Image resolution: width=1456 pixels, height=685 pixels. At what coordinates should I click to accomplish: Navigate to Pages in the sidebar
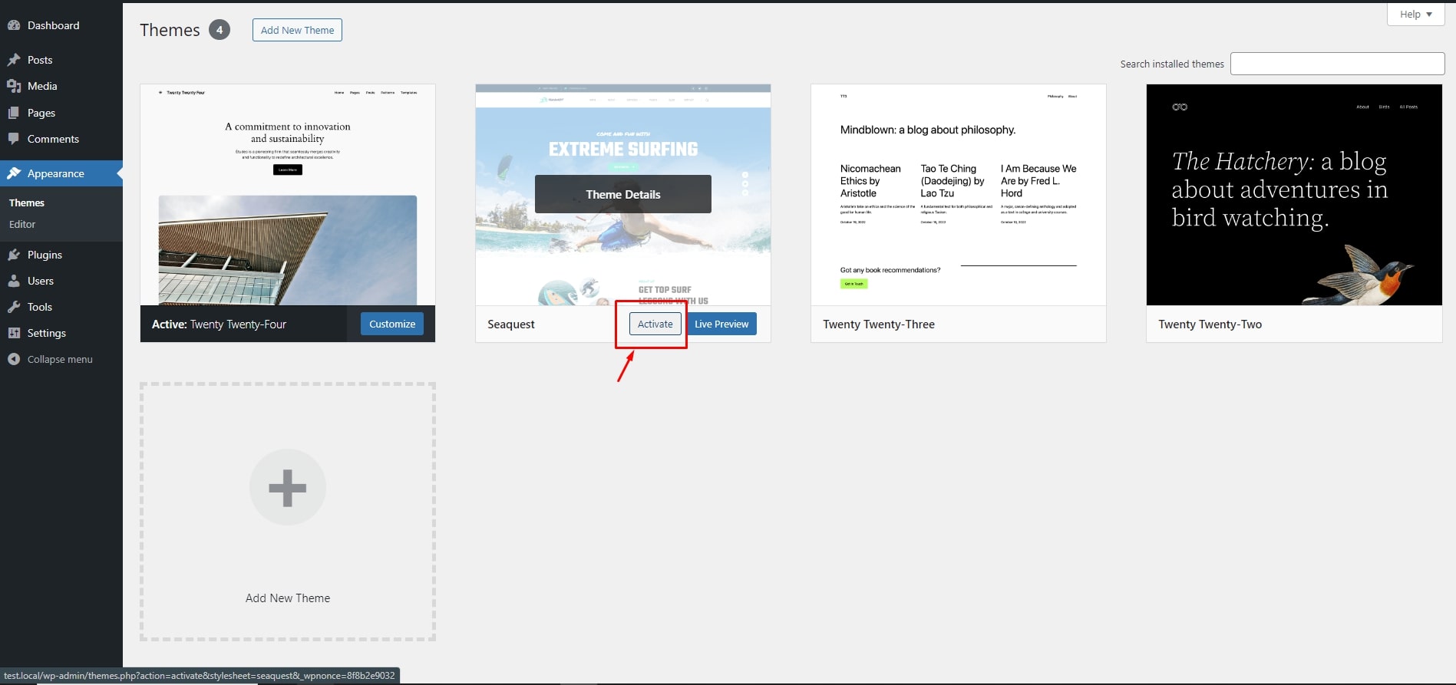61,113
